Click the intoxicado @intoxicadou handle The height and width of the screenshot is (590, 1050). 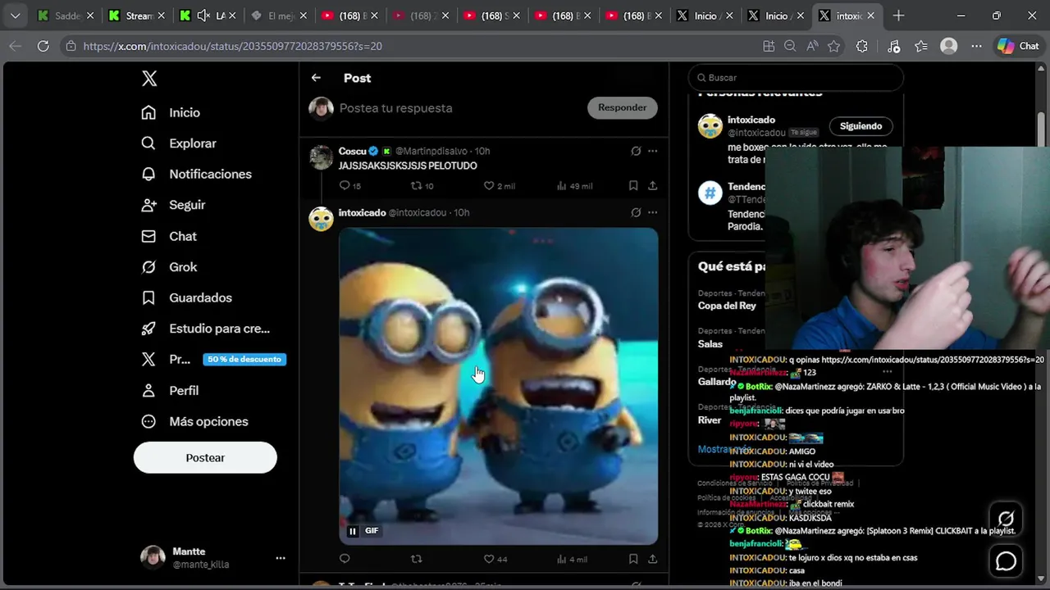(x=417, y=212)
